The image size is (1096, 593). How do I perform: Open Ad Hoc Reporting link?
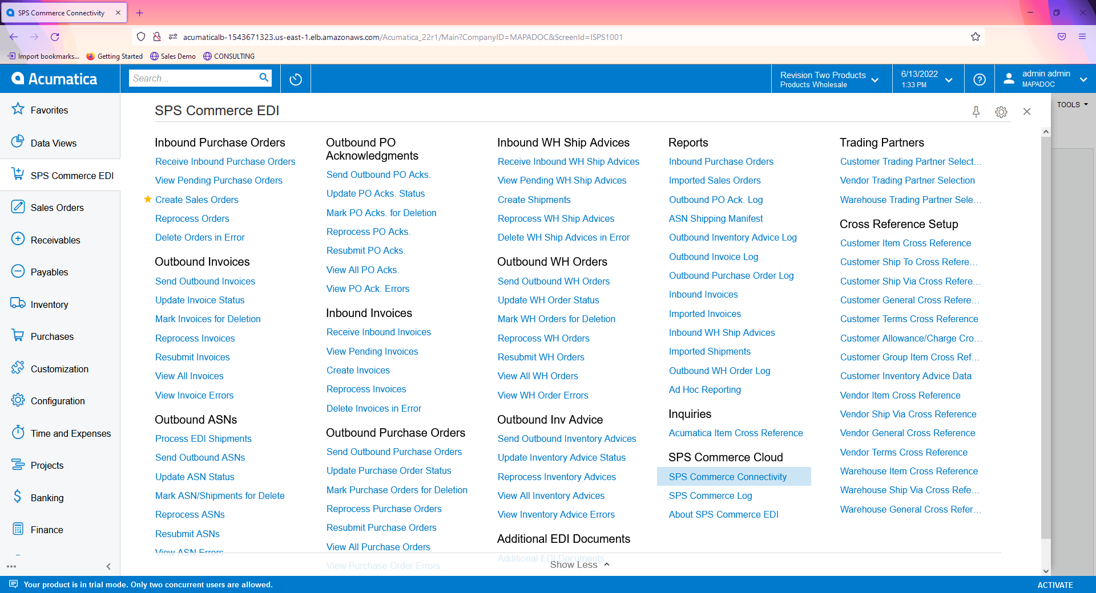tap(705, 390)
